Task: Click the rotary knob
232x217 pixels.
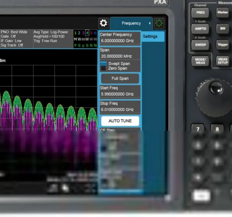Action: point(215,98)
